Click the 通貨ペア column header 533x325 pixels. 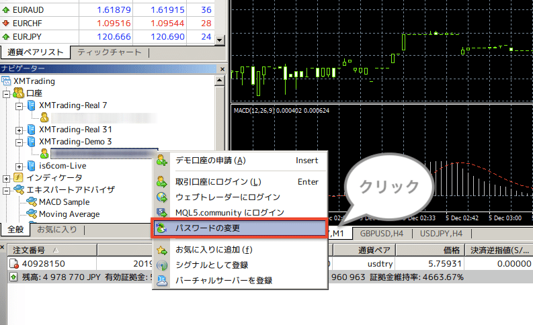coord(364,250)
